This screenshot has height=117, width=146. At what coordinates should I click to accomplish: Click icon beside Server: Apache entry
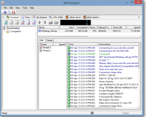click(69, 81)
